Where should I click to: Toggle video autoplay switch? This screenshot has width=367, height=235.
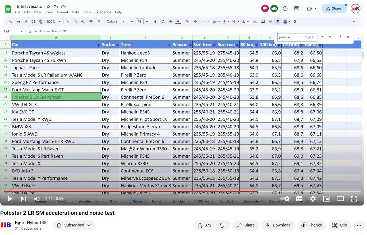(285, 199)
